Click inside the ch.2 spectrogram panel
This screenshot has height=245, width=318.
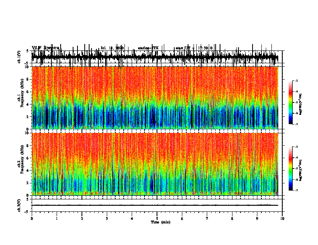point(155,164)
